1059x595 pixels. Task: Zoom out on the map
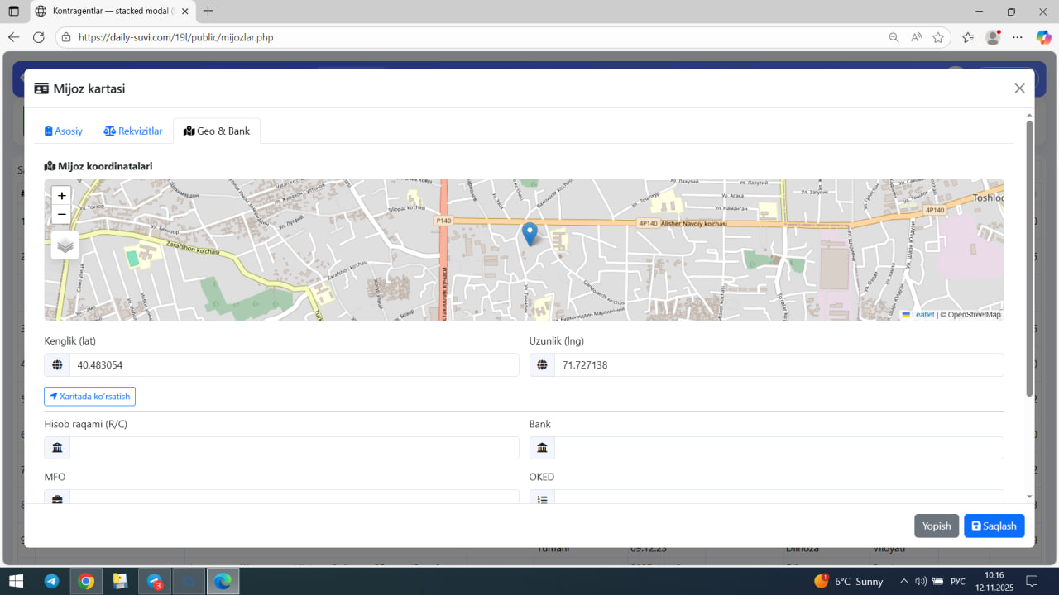pos(61,215)
